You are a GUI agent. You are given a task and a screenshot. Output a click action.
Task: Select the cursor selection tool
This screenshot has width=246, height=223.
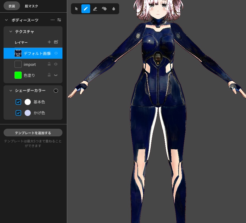(76, 9)
